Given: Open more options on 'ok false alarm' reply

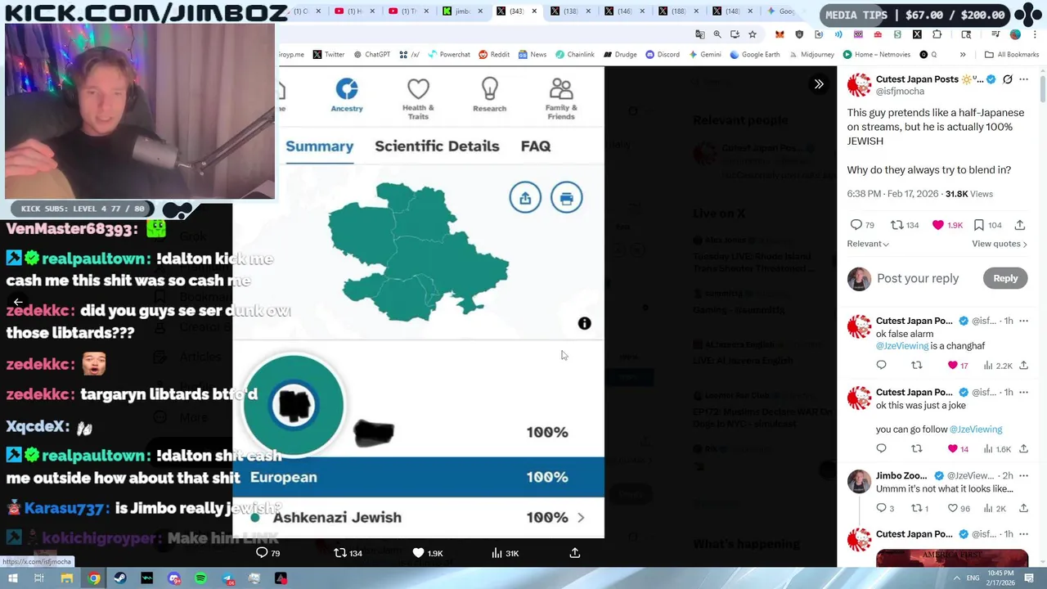Looking at the screenshot, I should [1023, 321].
